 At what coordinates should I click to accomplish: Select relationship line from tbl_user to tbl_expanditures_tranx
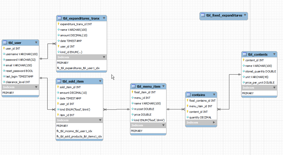click(48, 51)
